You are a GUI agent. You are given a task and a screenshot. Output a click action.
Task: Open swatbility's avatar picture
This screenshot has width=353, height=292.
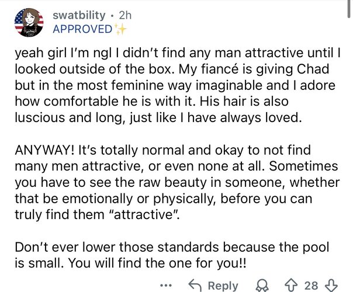29,23
